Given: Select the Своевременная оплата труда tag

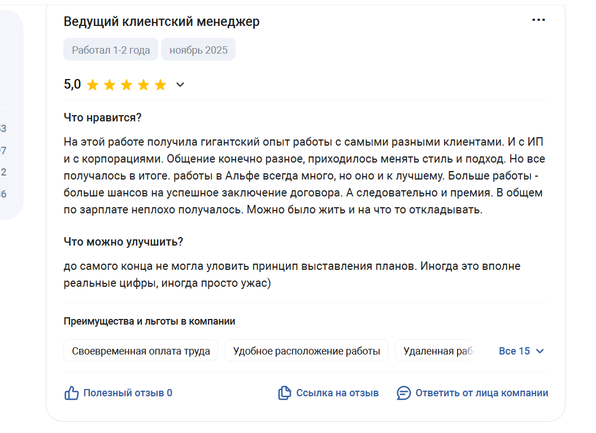Looking at the screenshot, I should click(141, 351).
